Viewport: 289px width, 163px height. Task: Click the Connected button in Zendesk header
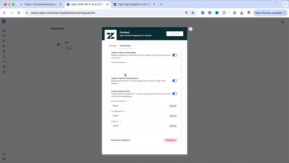click(175, 34)
